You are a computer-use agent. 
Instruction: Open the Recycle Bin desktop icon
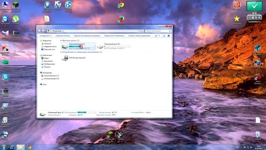258,135
